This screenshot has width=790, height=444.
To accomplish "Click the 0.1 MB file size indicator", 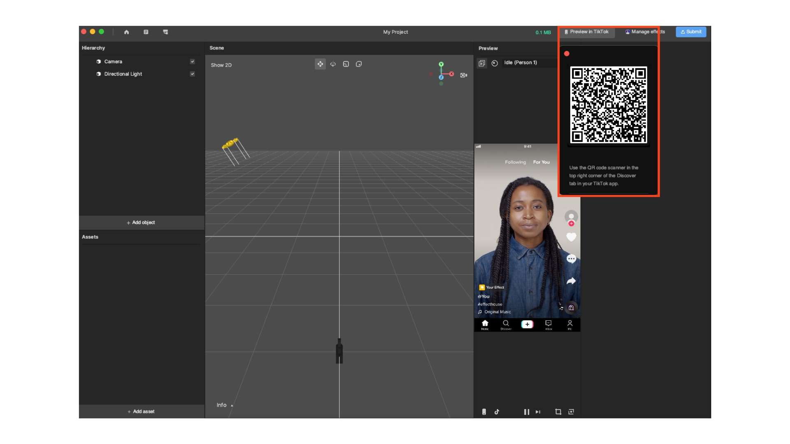I will [x=543, y=32].
